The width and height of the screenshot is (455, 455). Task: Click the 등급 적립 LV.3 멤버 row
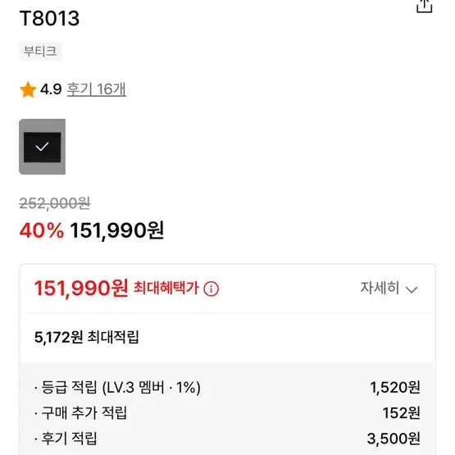[x=228, y=388]
